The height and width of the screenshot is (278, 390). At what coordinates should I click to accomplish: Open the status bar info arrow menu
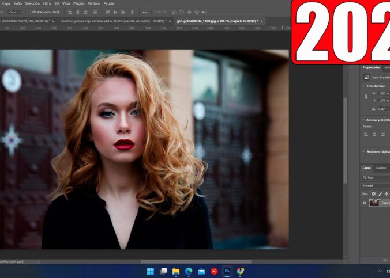(x=39, y=262)
